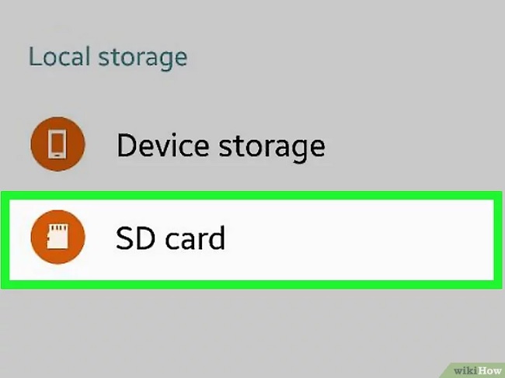Click the phone glyph inside brown circle
The width and height of the screenshot is (505, 378).
pos(57,144)
